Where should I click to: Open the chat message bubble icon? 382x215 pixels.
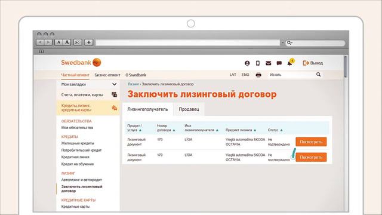point(279,63)
